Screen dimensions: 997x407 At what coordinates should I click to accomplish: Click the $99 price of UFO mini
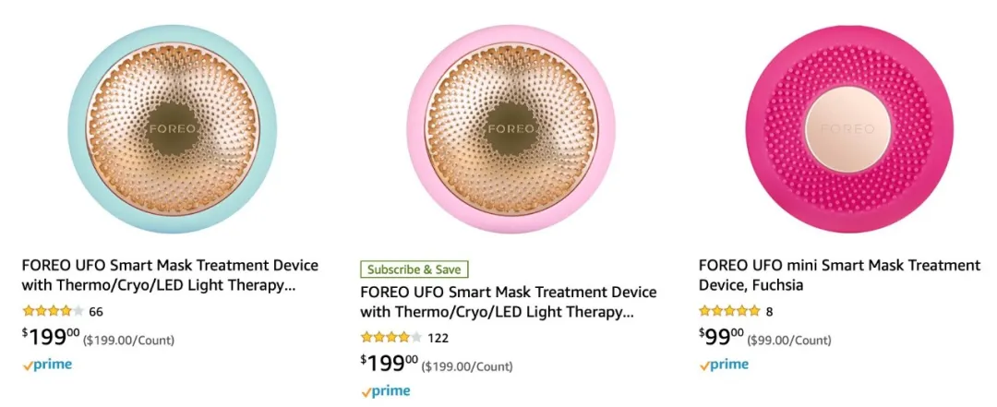click(721, 338)
